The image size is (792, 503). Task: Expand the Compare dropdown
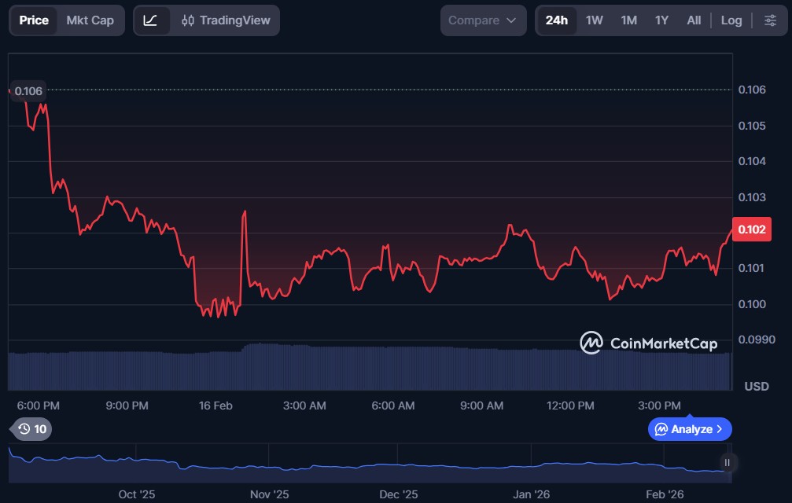tap(483, 20)
